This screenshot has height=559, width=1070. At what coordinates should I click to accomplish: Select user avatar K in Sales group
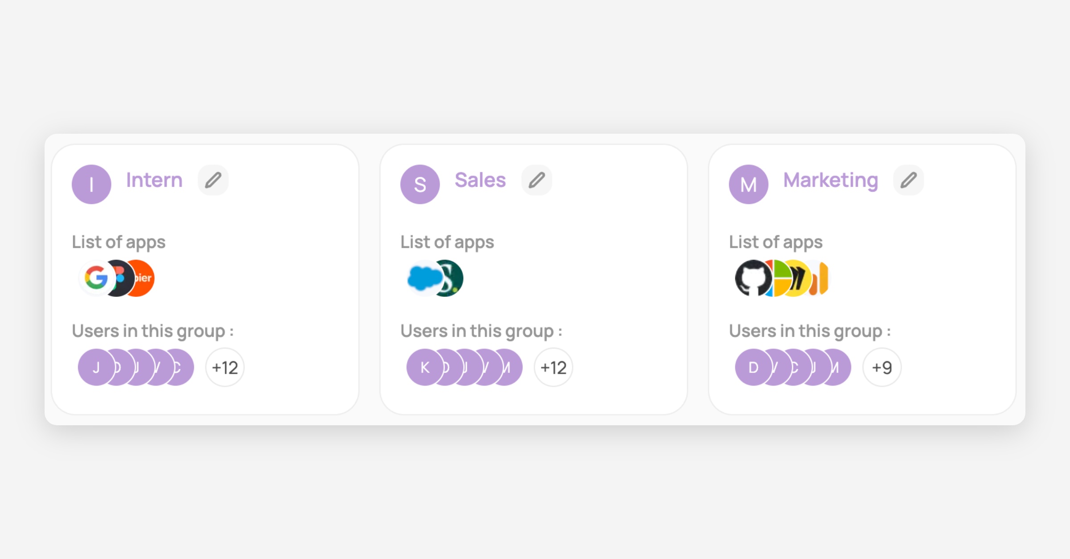point(424,367)
